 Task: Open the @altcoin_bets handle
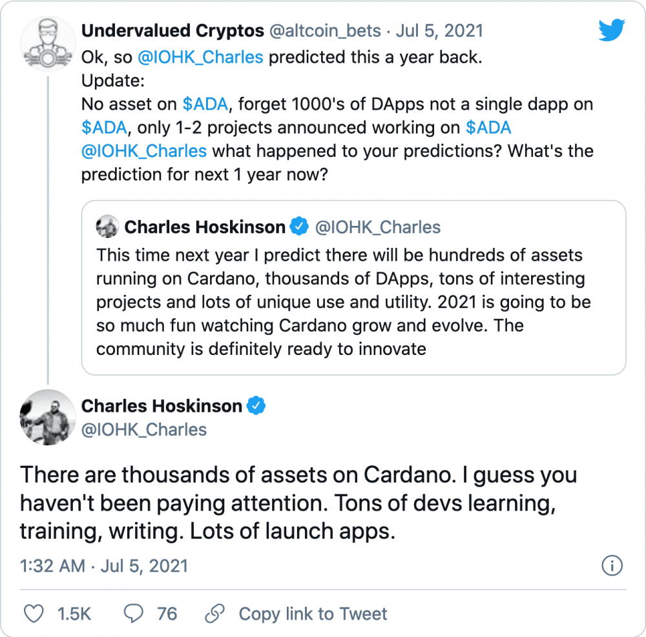[x=325, y=31]
